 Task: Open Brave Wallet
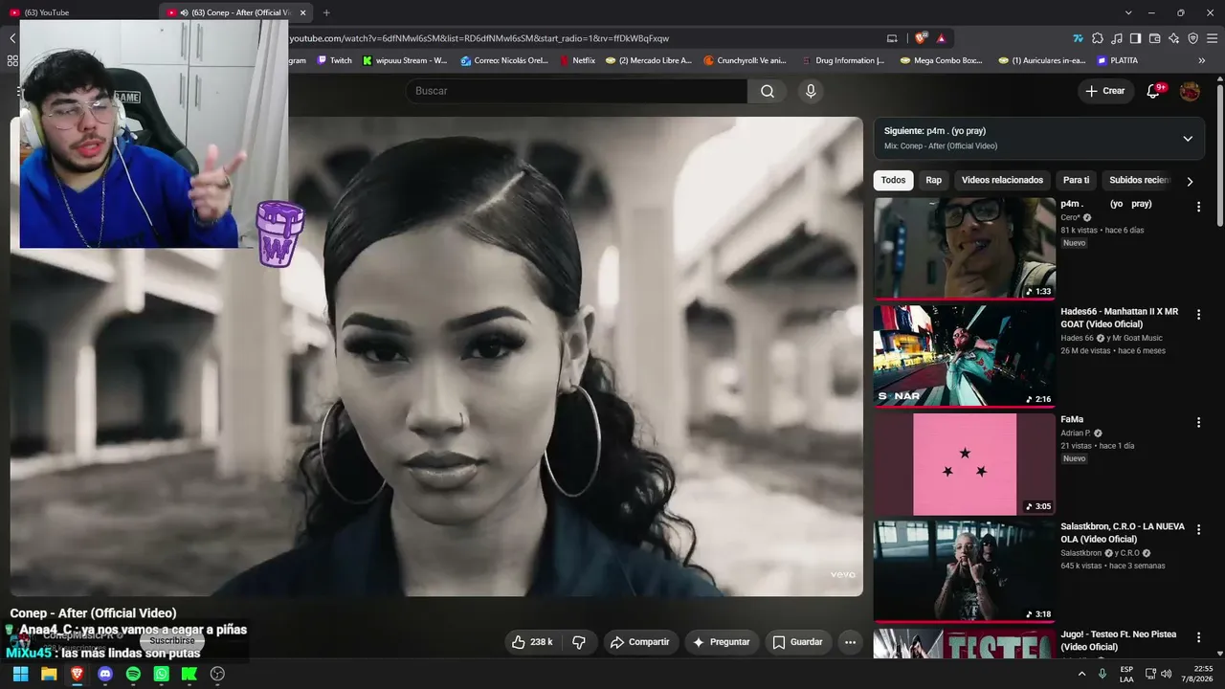(x=1155, y=38)
